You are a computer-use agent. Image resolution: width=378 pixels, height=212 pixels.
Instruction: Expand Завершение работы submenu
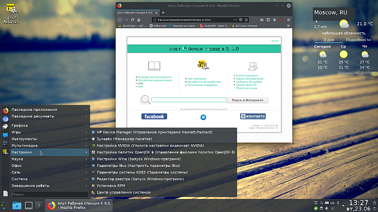tap(50, 186)
